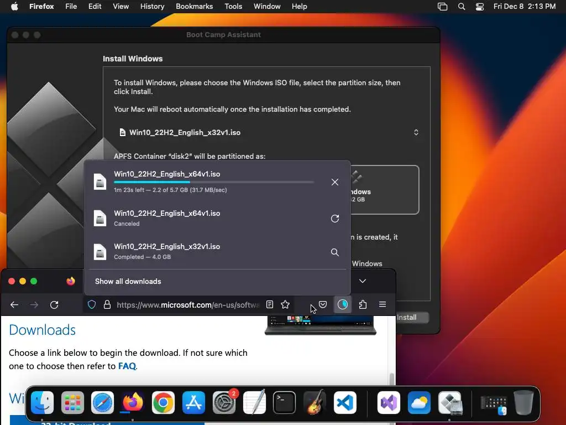Open Spotlight search in menu bar
The width and height of the screenshot is (566, 425).
pos(462,7)
